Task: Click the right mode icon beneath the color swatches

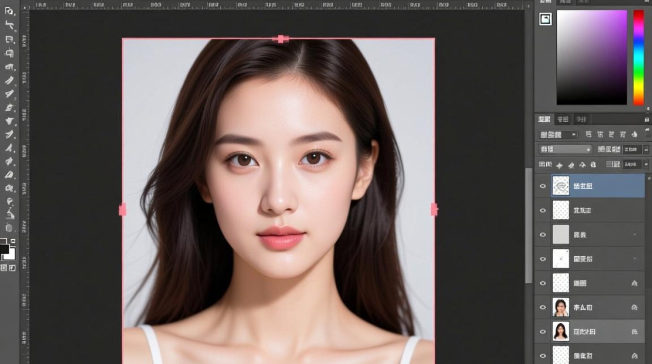Action: tap(12, 268)
